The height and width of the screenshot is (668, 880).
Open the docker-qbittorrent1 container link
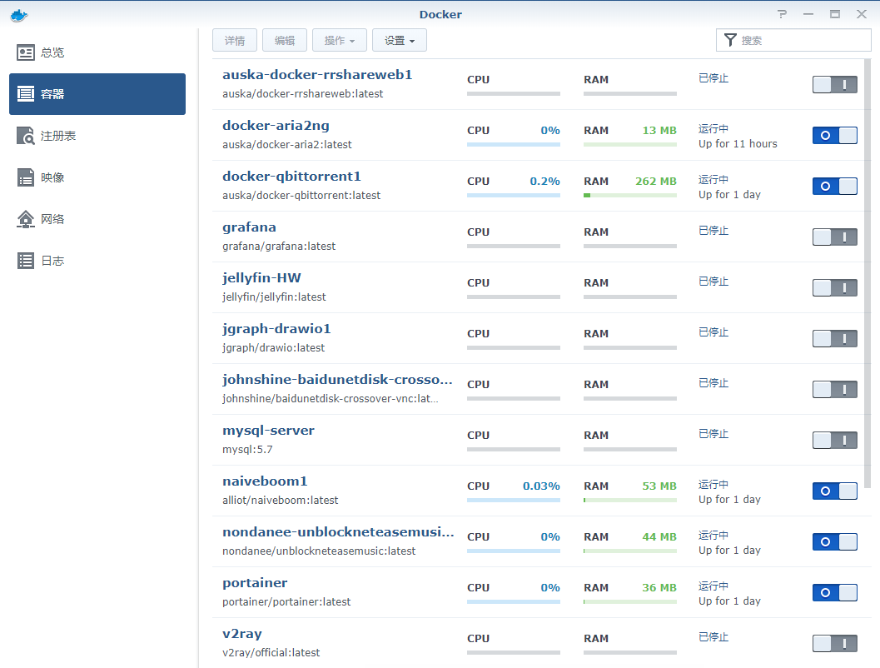coord(291,176)
